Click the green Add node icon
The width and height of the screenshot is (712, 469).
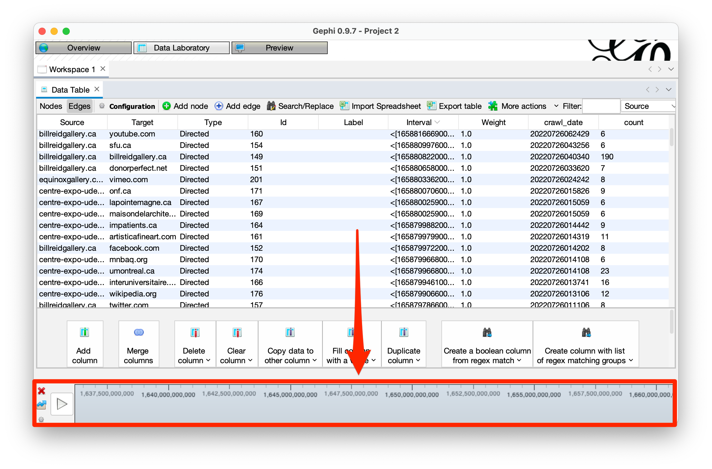(x=166, y=106)
